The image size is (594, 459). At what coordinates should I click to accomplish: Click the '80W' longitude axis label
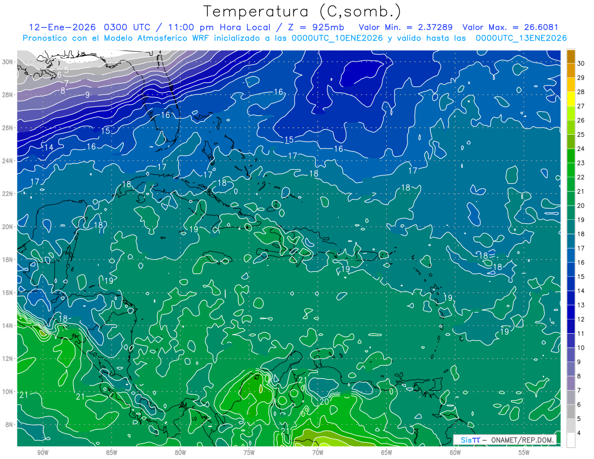click(180, 453)
